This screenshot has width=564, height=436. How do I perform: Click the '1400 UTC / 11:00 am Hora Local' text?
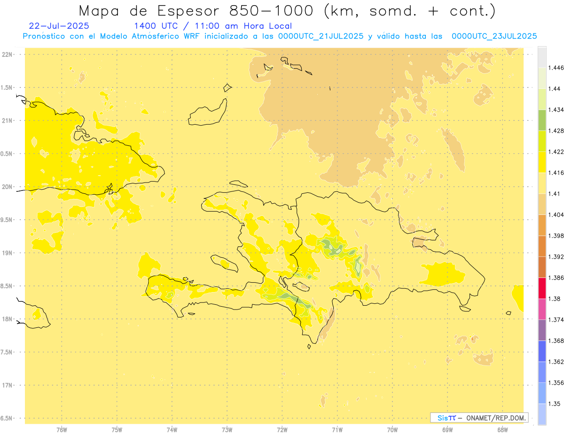(213, 26)
